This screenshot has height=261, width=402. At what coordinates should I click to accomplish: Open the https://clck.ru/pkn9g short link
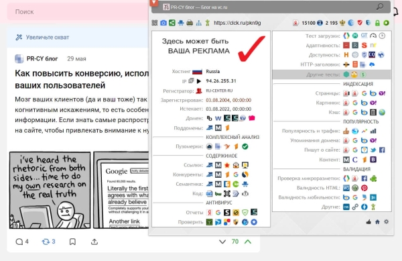237,23
